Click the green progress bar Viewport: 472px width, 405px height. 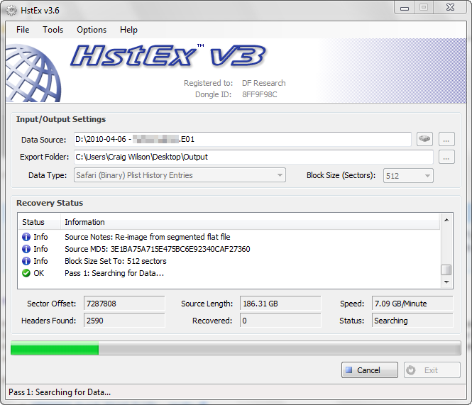coord(236,348)
